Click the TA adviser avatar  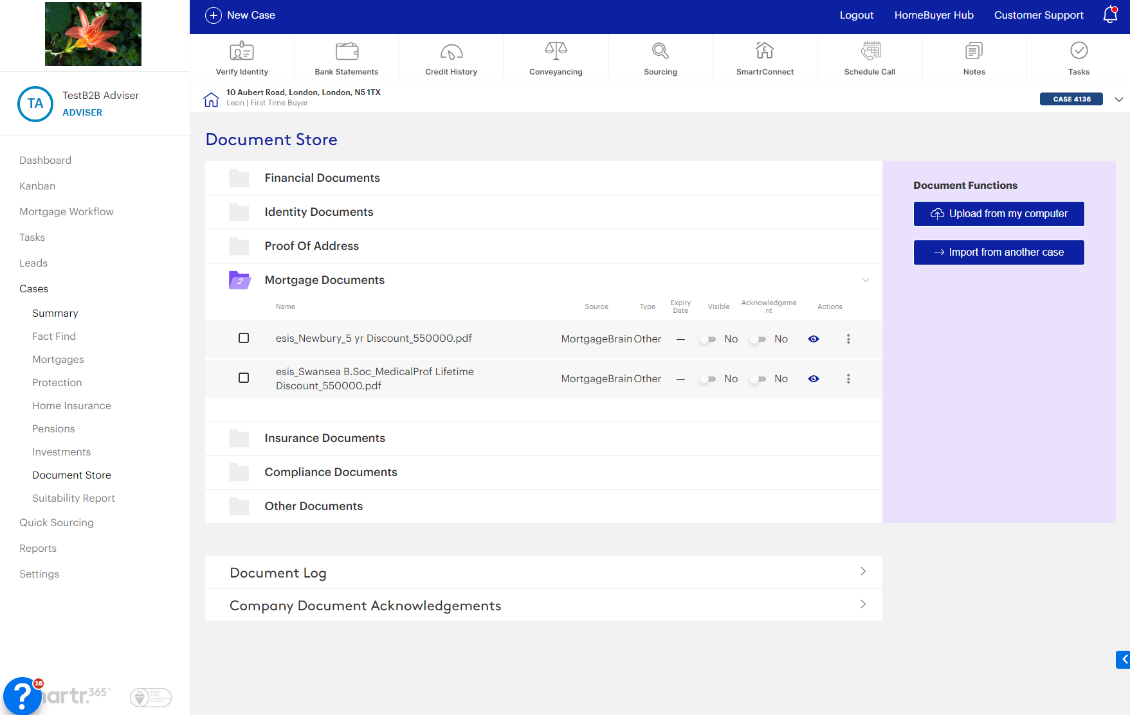click(x=35, y=104)
